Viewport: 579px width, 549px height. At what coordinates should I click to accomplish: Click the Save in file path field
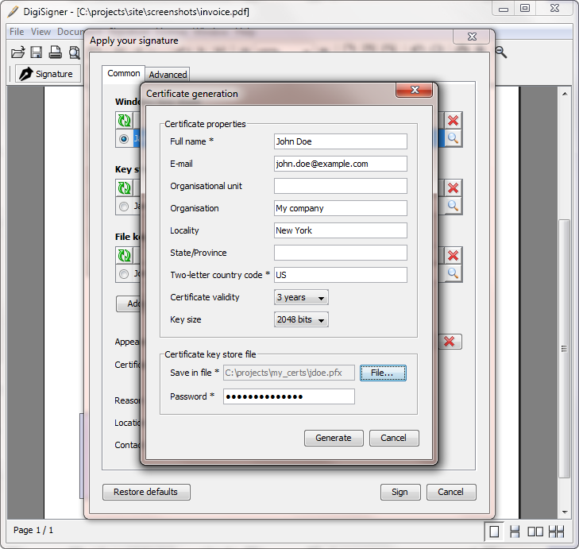tap(289, 373)
